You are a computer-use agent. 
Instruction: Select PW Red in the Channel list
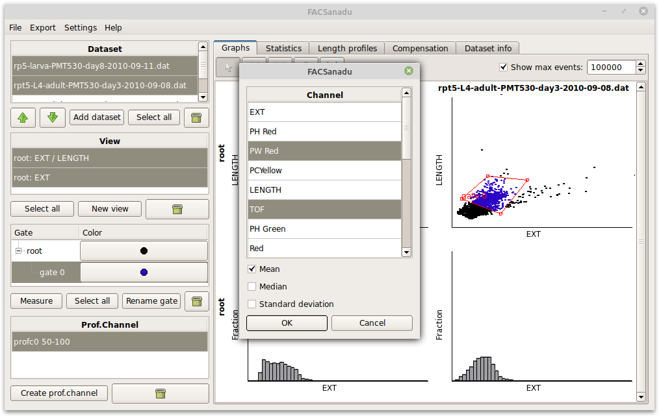tap(324, 151)
